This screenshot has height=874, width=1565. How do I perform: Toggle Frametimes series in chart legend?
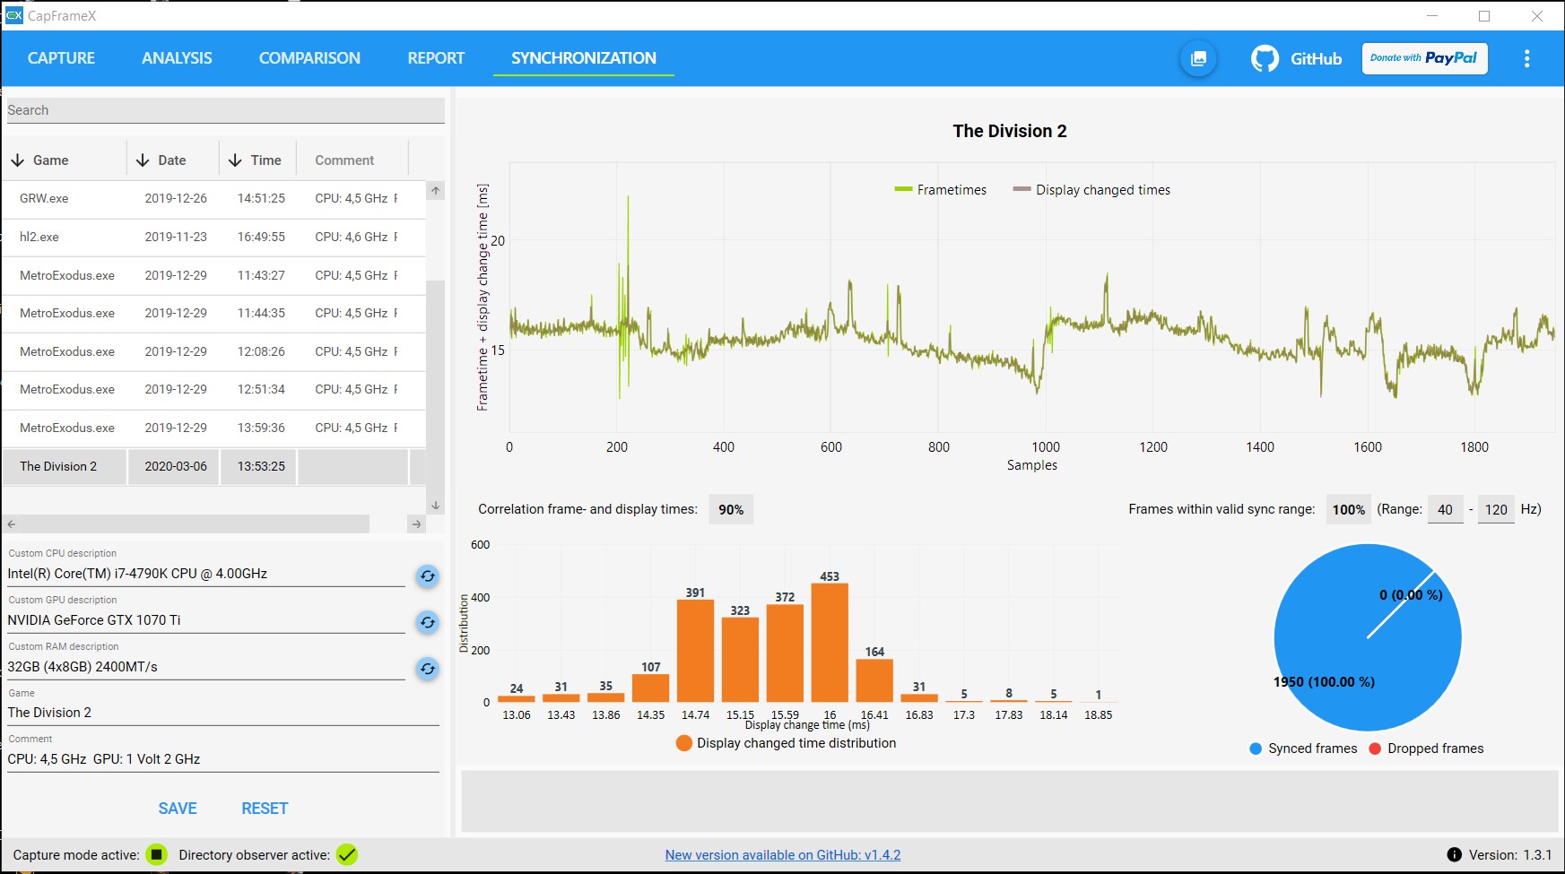click(x=940, y=190)
